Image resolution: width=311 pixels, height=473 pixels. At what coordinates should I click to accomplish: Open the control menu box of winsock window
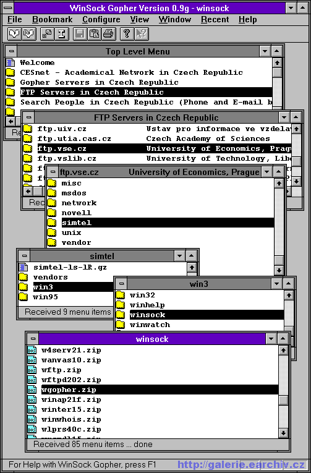click(33, 339)
